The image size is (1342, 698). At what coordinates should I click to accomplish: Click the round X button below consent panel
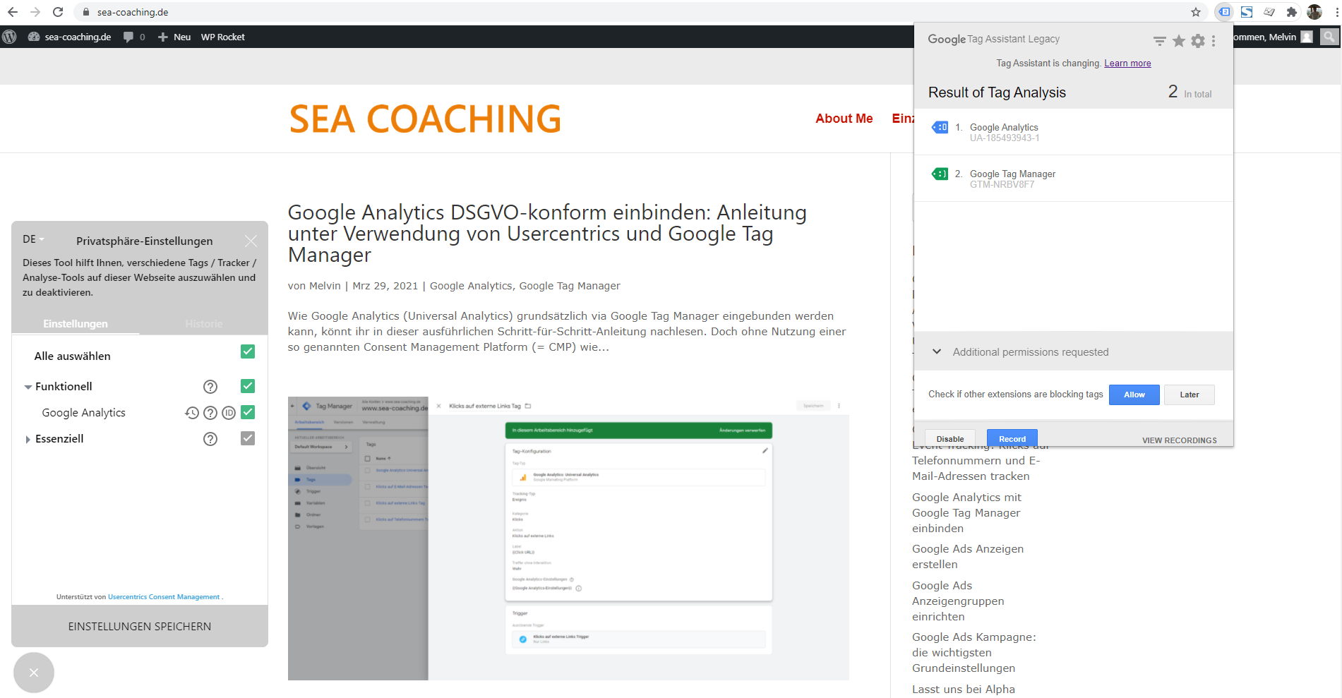click(33, 673)
